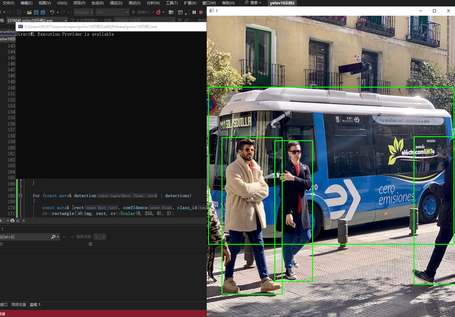Open the 调试(D) menu
Image resolution: width=455 pixels, height=317 pixels.
click(x=116, y=3)
